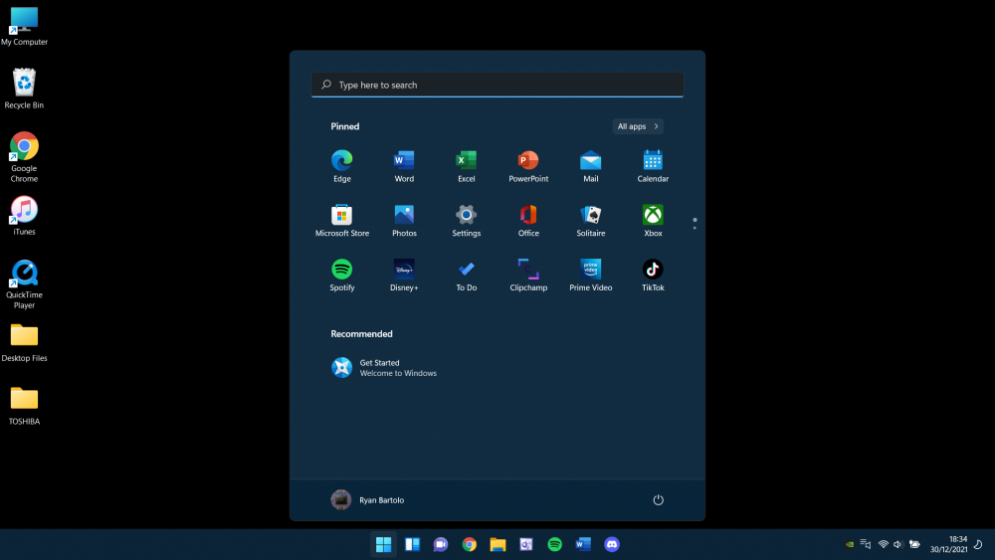Open Settings from the Start menu
995x560 pixels.
pyautogui.click(x=466, y=221)
